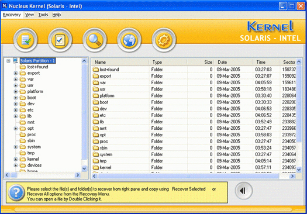
Task: Sort by the Size column header
Action: (201, 62)
